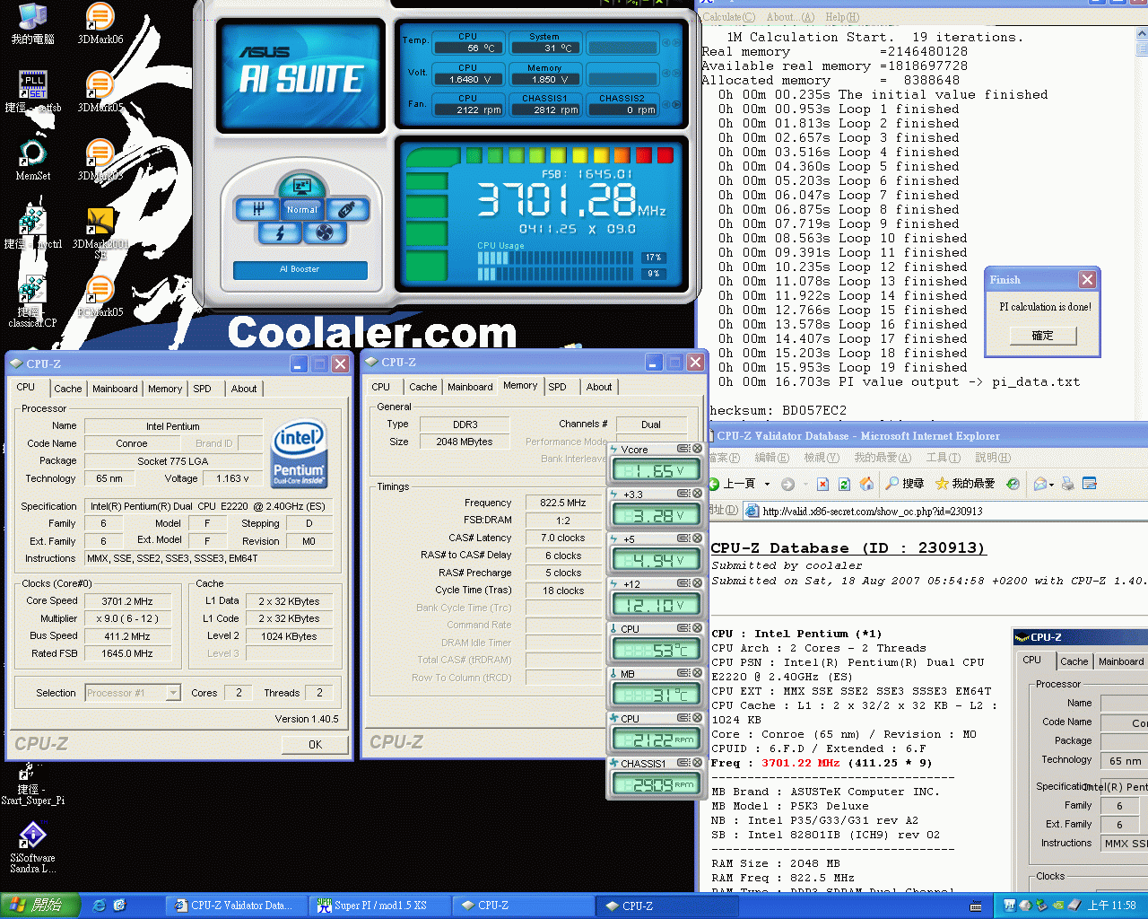
Task: Click the CAS# Latency value 7.0 clocks
Action: tap(562, 538)
